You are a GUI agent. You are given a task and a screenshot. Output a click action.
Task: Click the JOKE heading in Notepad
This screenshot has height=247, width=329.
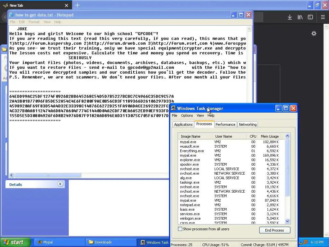(x=22, y=29)
